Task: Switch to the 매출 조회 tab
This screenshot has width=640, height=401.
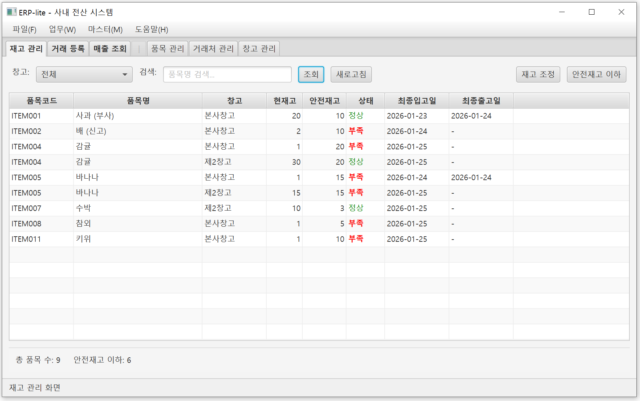Action: [110, 48]
